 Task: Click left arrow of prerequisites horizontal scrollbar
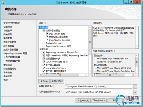94,75
